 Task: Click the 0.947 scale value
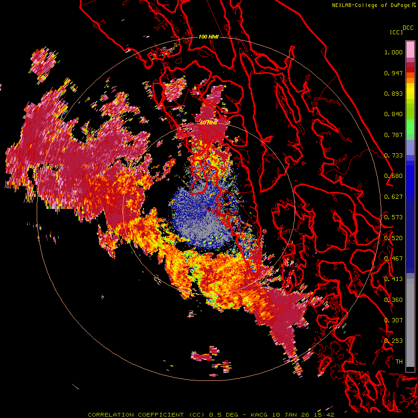coord(393,73)
